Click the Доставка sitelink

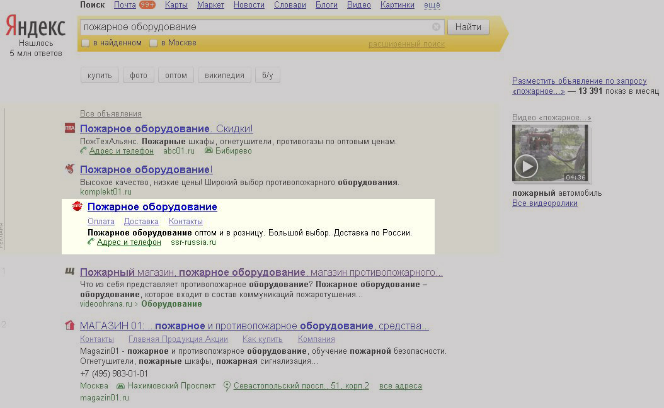tap(142, 222)
